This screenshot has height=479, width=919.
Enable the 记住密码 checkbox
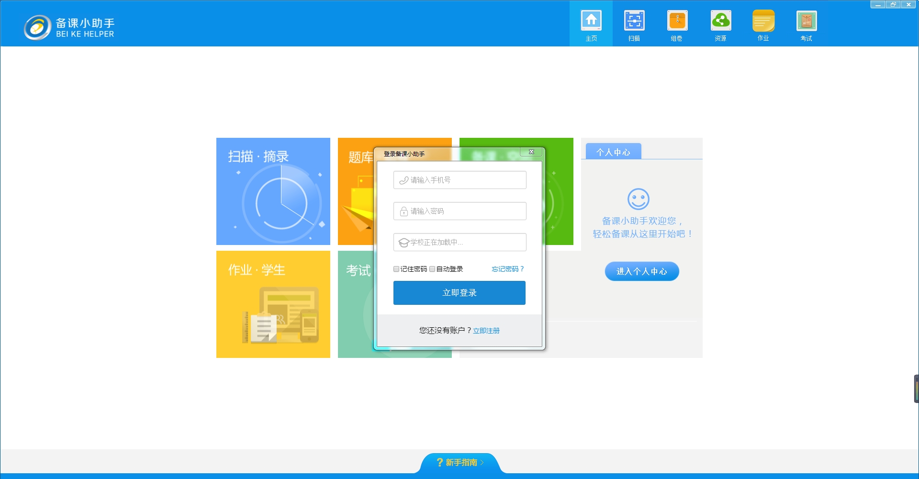(x=396, y=269)
